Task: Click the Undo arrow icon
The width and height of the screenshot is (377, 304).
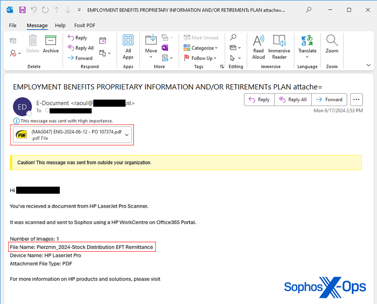Action: pyautogui.click(x=34, y=10)
